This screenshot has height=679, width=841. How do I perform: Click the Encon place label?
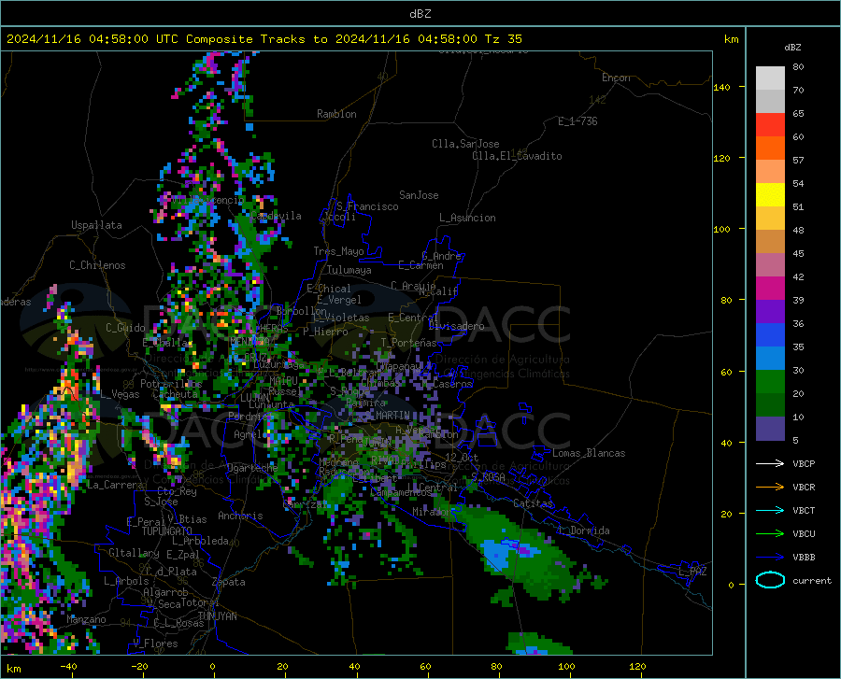[x=616, y=78]
